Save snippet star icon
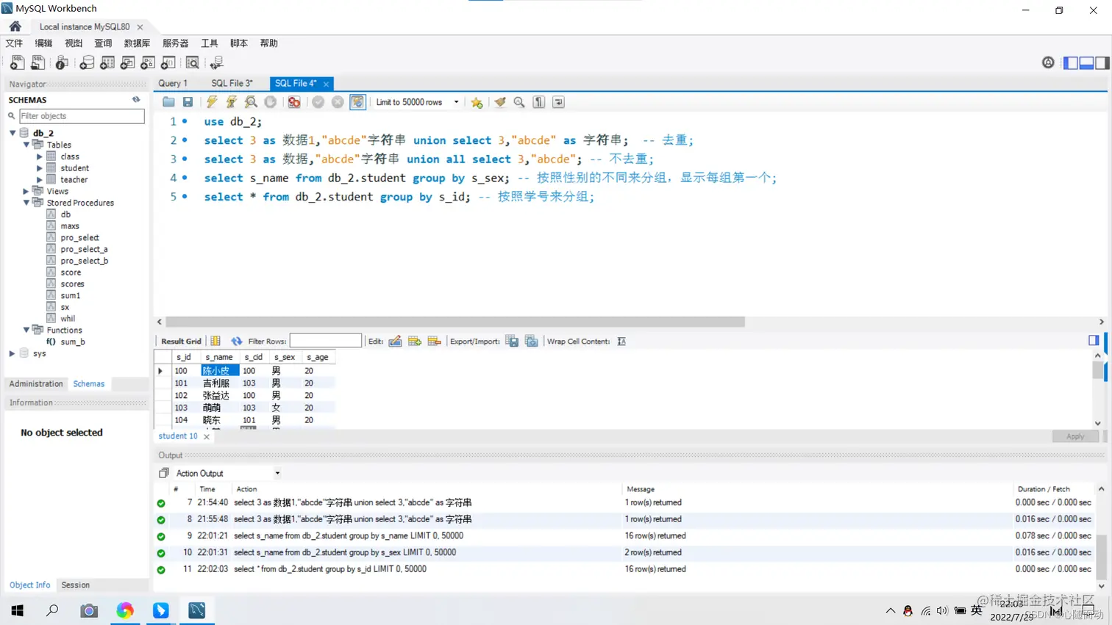Screen dimensions: 1112x625 (x=477, y=102)
